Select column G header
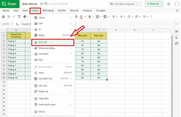 (x=116, y=30)
